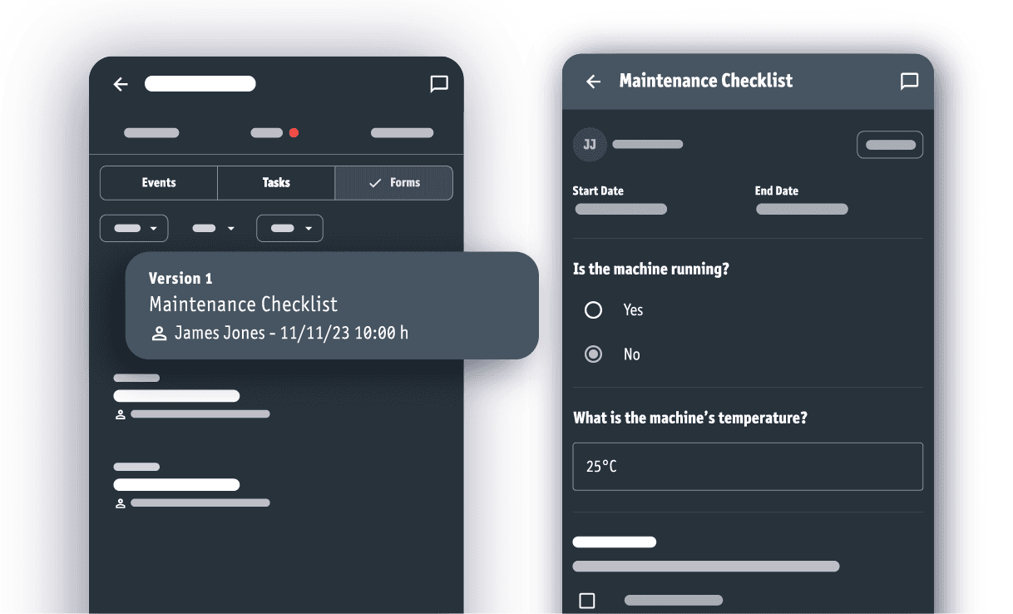This screenshot has height=614, width=1013.
Task: Expand the first filter dropdown
Action: [134, 228]
